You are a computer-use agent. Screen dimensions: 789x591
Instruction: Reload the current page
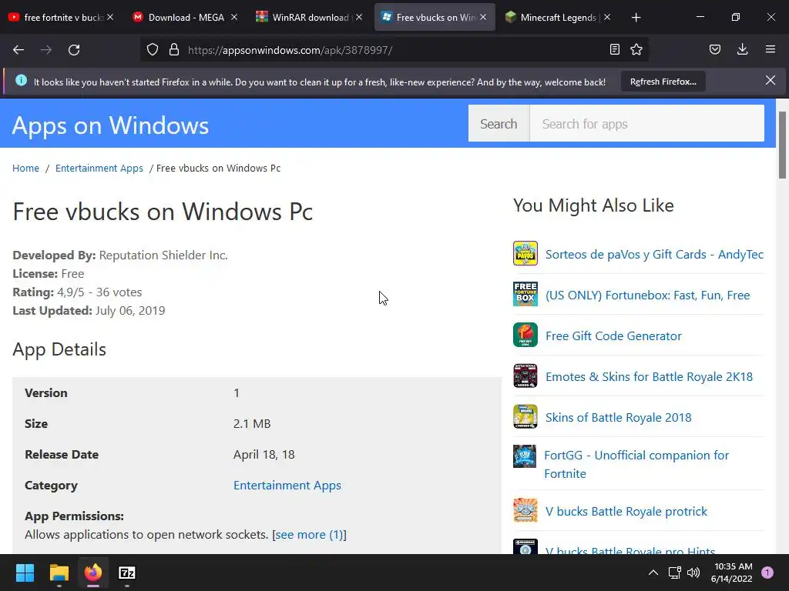click(74, 50)
